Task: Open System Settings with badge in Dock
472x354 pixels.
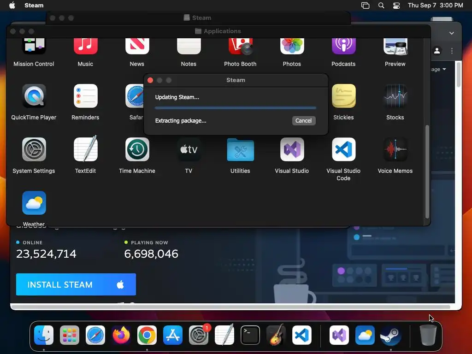Action: click(199, 335)
